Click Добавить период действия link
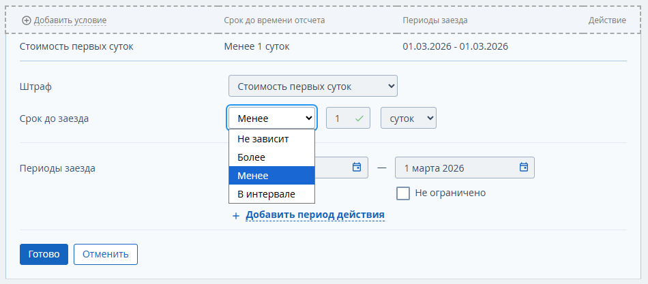 (x=315, y=215)
